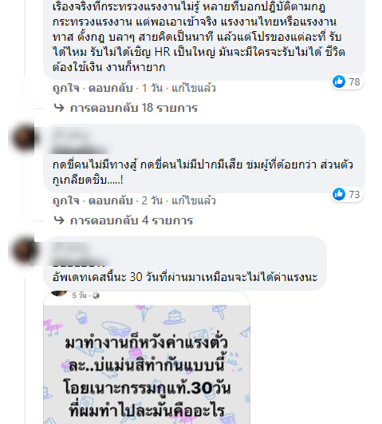Click the globe privacy icon next to 5 วัน

pyautogui.click(x=96, y=296)
